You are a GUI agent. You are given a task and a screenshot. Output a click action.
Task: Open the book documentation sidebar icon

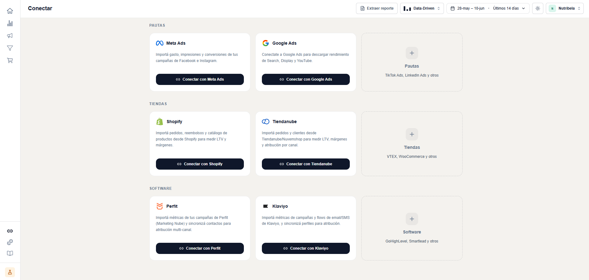pos(10,253)
